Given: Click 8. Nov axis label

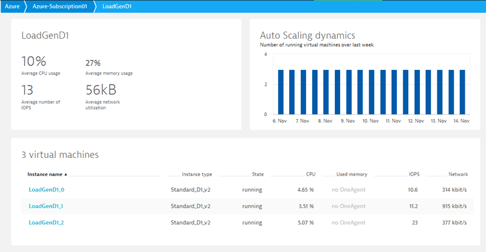Looking at the screenshot, I should [325, 121].
